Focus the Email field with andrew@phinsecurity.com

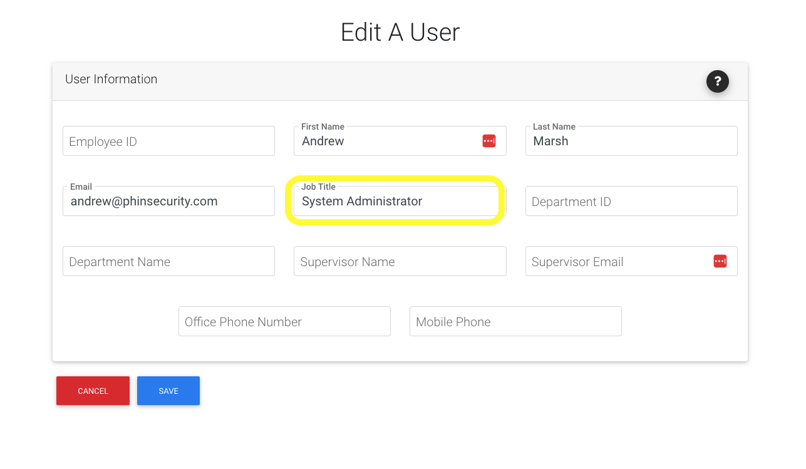(168, 201)
